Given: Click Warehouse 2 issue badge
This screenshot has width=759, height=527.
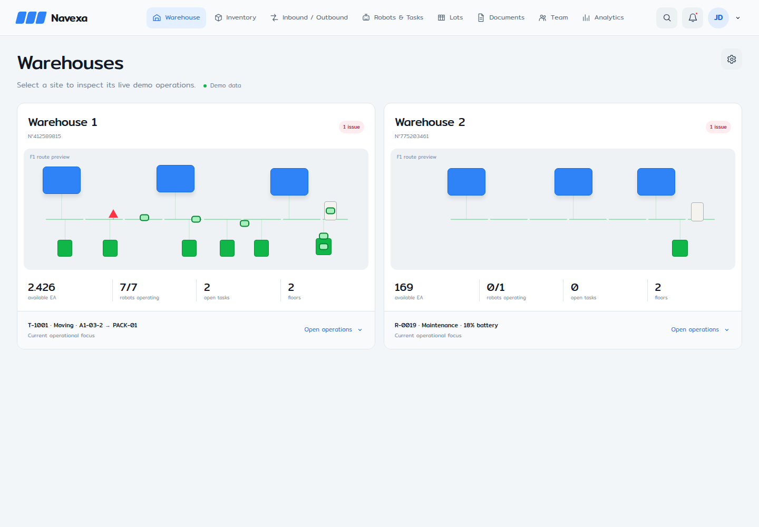Looking at the screenshot, I should point(718,127).
